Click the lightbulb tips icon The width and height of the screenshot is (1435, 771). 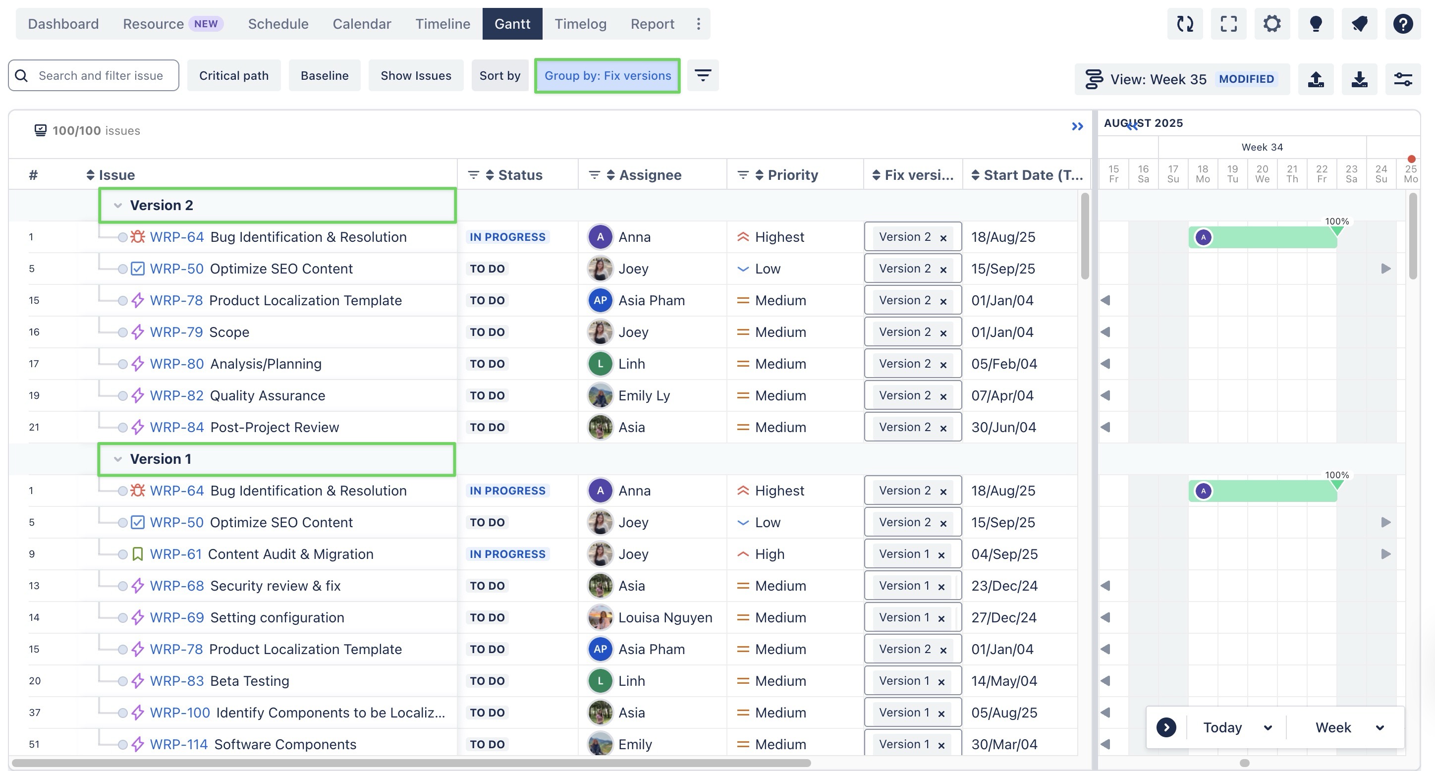tap(1315, 24)
